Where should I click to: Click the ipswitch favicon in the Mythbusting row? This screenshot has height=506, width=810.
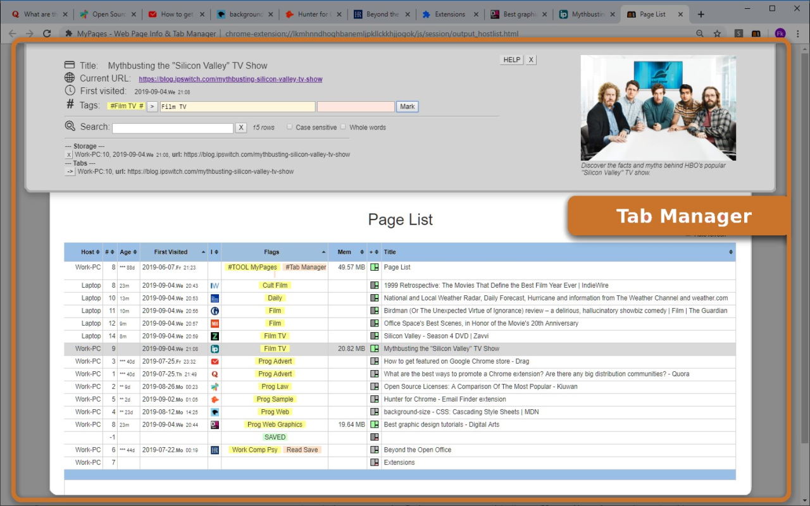[x=215, y=349]
